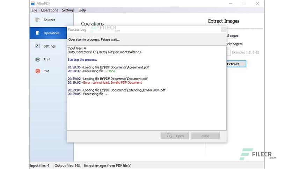This screenshot has width=292, height=169.
Task: Click the Settings checkbox-list icon in sidebar
Action: coord(38,46)
